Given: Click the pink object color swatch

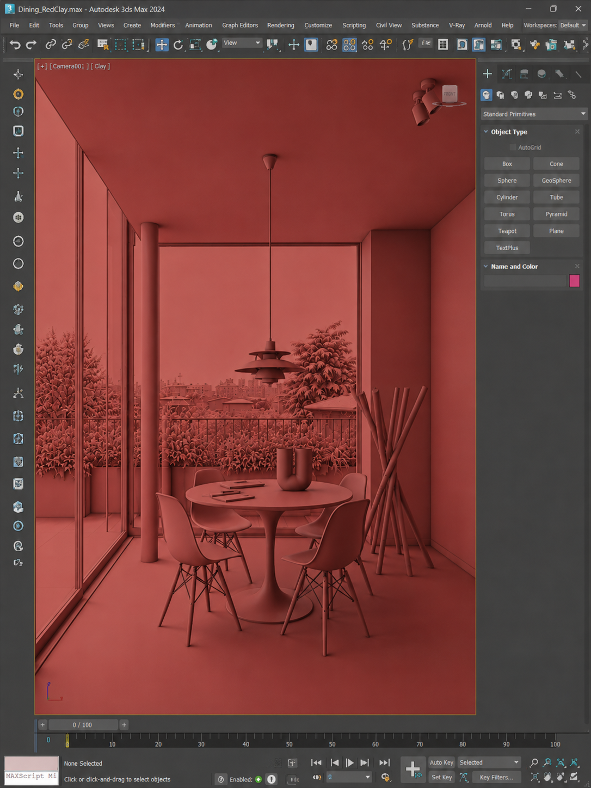Looking at the screenshot, I should [x=574, y=281].
